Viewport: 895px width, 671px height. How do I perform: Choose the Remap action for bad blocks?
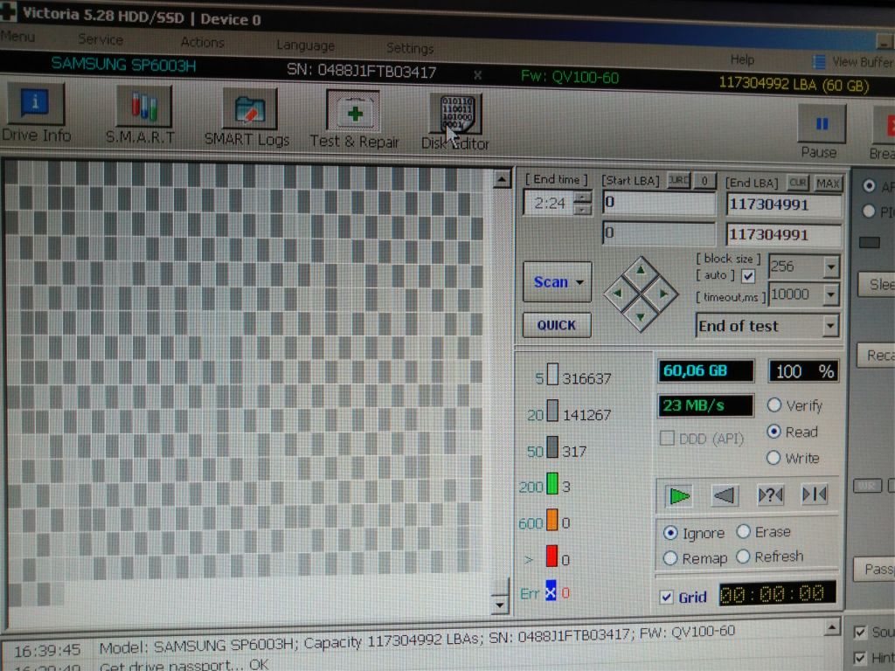click(670, 558)
